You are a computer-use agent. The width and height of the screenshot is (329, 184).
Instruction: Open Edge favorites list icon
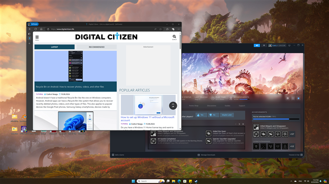(167, 29)
